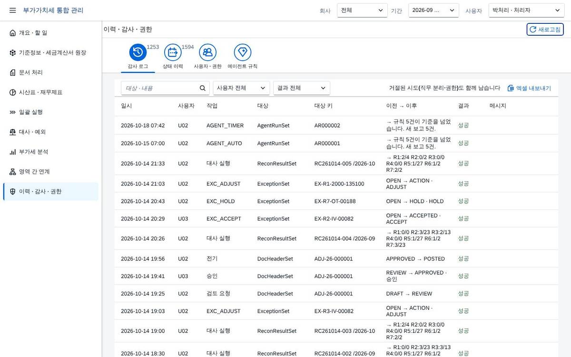Viewport: 571px width, 357px height.
Task: Open 개요 · 할 일 menu item
Action: (x=51, y=33)
